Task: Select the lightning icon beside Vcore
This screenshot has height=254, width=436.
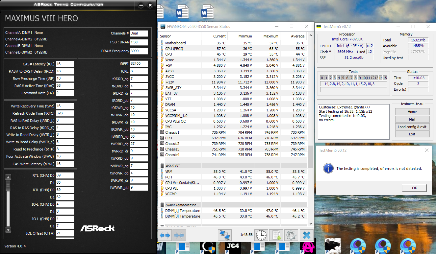Action: tap(162, 59)
